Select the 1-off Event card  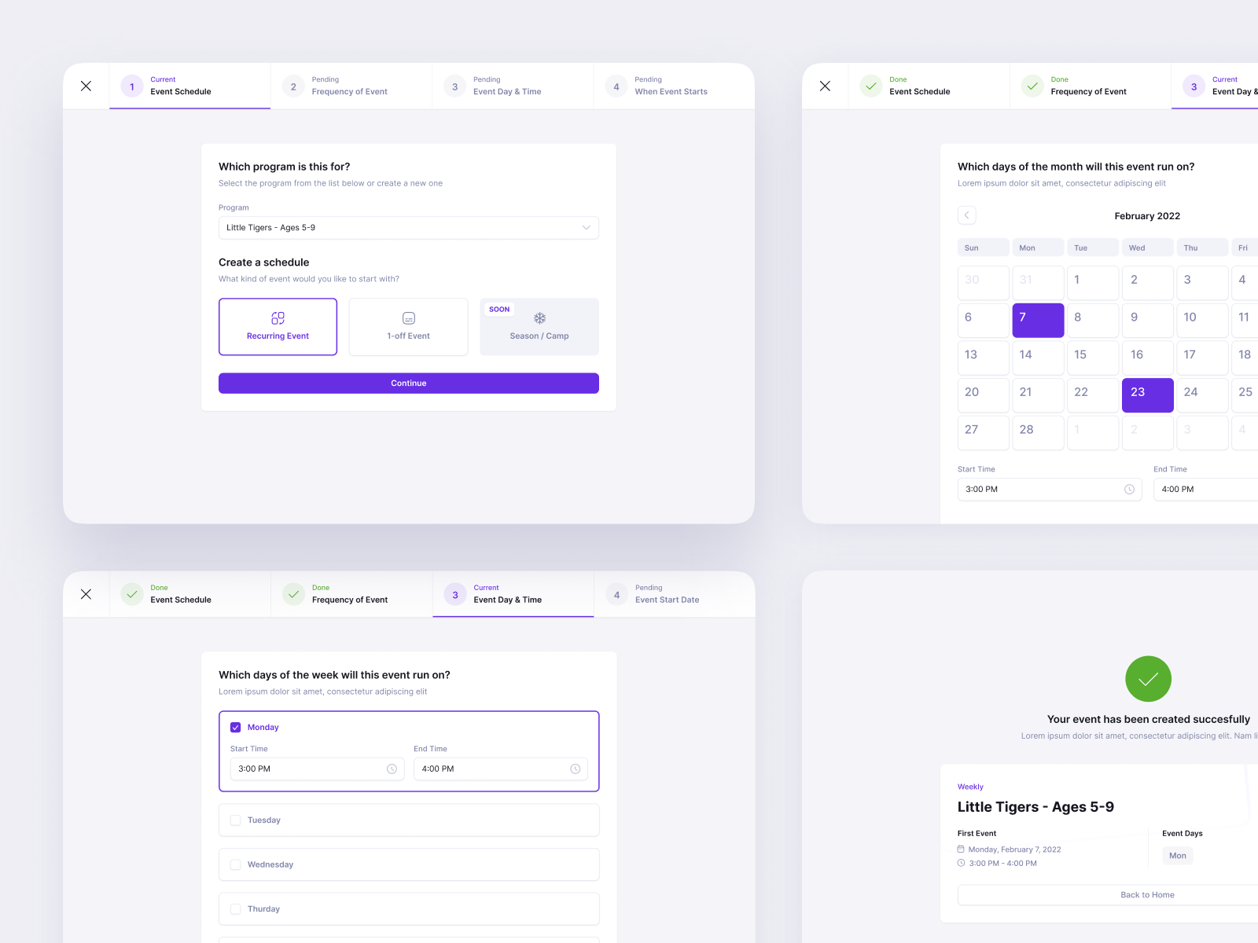(408, 326)
